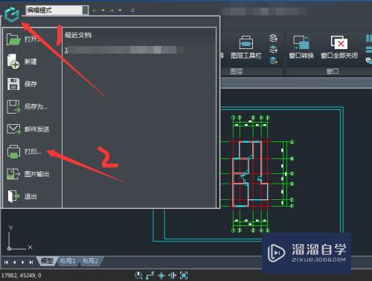This screenshot has height=281, width=372.
Task: Click the redo arrow in quick toolbar
Action: [112, 10]
